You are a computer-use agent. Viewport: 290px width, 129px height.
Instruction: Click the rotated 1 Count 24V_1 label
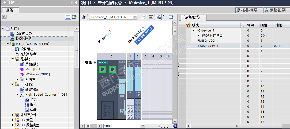(x=145, y=35)
